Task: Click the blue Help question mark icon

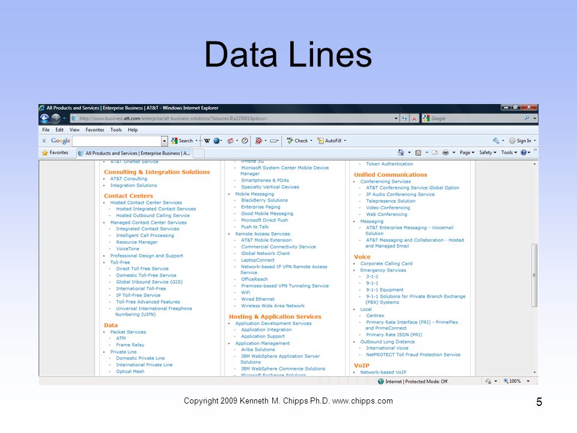Action: click(x=524, y=152)
